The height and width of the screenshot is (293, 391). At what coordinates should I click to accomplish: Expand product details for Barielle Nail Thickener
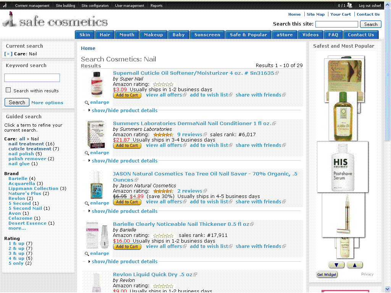pyautogui.click(x=124, y=261)
